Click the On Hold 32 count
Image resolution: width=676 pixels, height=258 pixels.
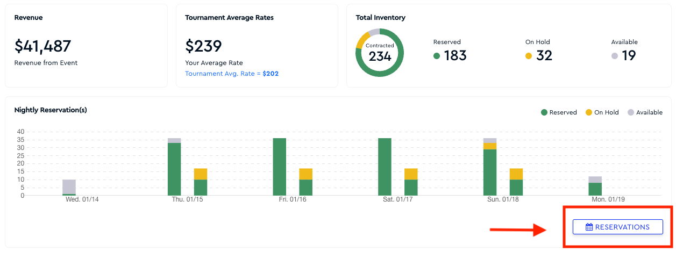[544, 55]
